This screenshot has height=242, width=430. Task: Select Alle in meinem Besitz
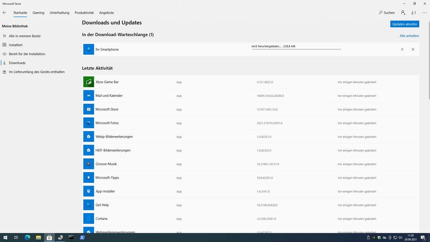coord(25,36)
